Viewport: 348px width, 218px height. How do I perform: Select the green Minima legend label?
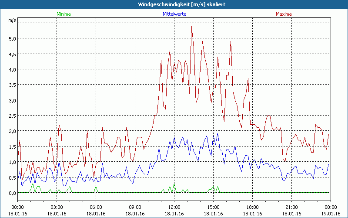point(64,14)
